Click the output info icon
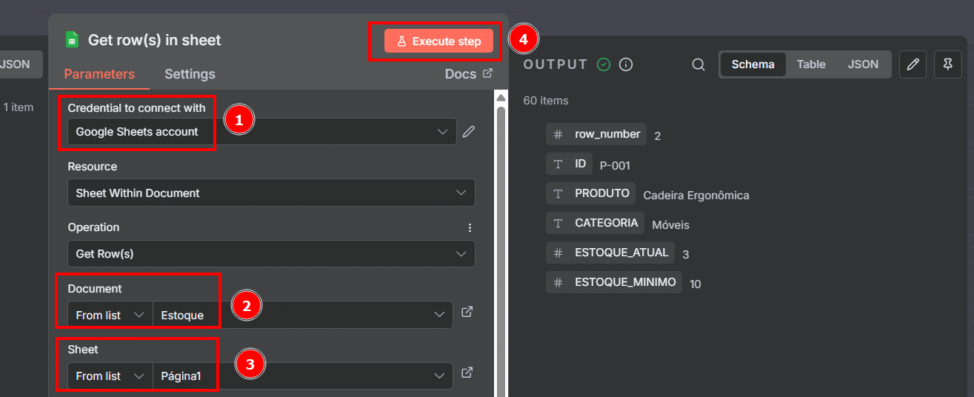974x397 pixels. point(626,64)
